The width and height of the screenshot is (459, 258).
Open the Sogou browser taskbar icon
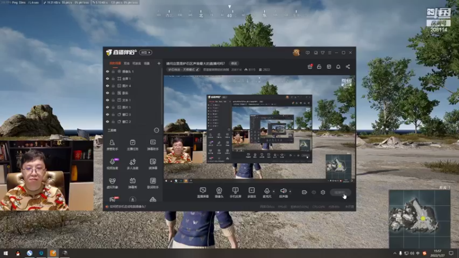click(x=29, y=253)
